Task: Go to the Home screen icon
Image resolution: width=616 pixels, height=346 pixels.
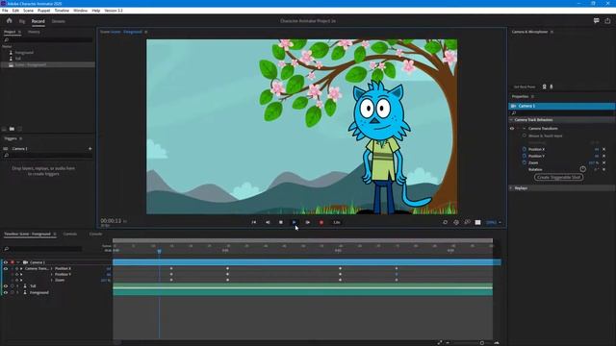Action: (x=9, y=21)
